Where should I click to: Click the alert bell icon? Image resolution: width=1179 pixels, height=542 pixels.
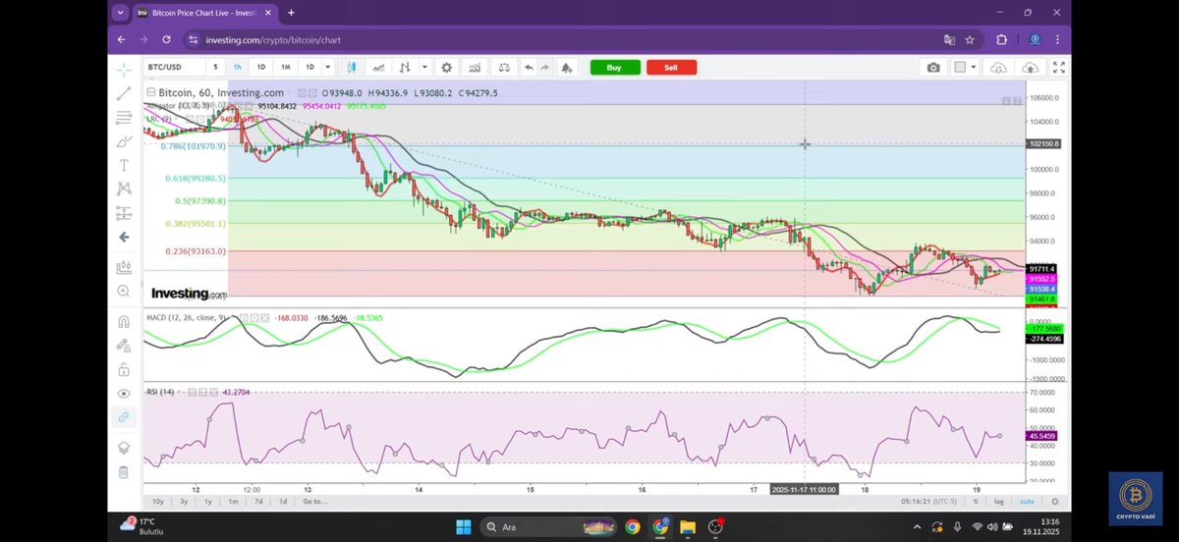[x=567, y=67]
